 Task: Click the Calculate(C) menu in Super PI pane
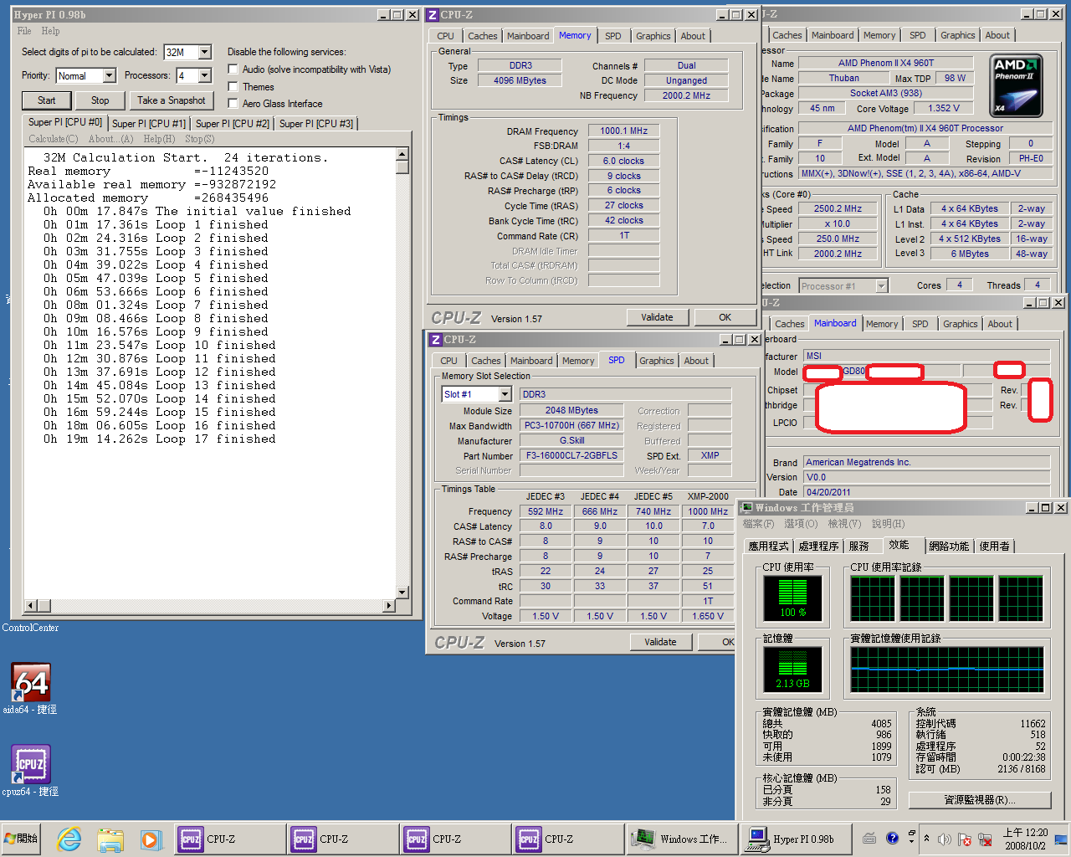pyautogui.click(x=53, y=139)
